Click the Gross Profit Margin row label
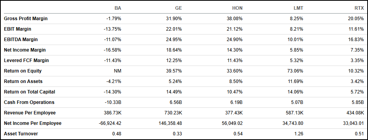The image size is (368, 140). [26, 19]
